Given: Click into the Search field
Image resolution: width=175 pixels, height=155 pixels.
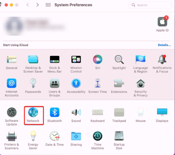Looking at the screenshot, I should click(x=150, y=5).
